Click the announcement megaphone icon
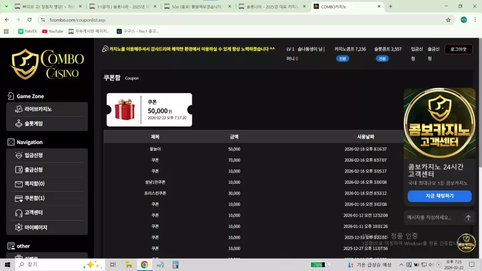Screen dimensions: 482x271 pos(105,49)
